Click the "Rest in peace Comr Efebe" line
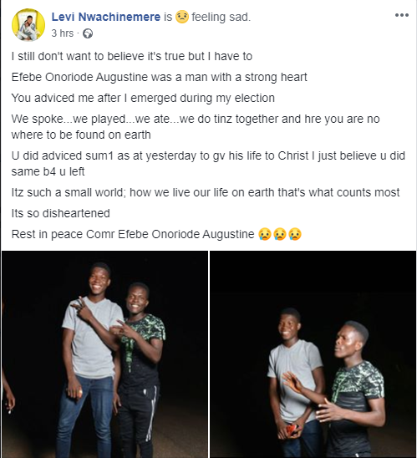Screen dimensions: 417x458 (133, 235)
